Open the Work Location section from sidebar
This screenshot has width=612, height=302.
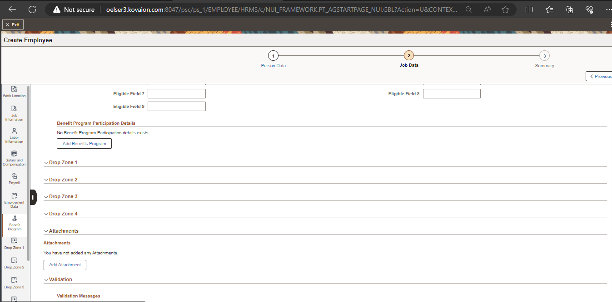tap(14, 91)
